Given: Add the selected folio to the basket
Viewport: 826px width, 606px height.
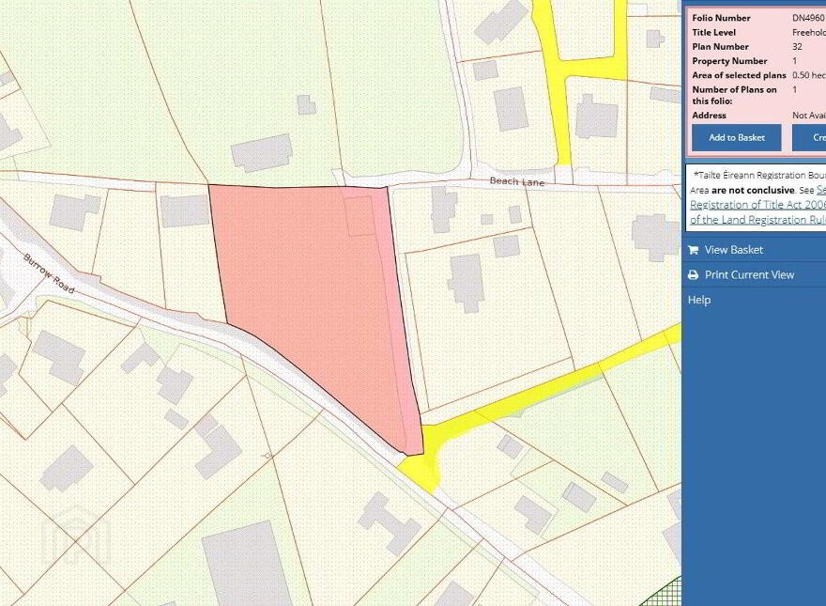Looking at the screenshot, I should coord(737,138).
